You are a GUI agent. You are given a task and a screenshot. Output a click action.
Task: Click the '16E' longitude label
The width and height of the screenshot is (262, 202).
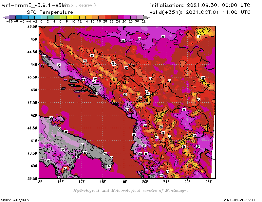click(61, 182)
